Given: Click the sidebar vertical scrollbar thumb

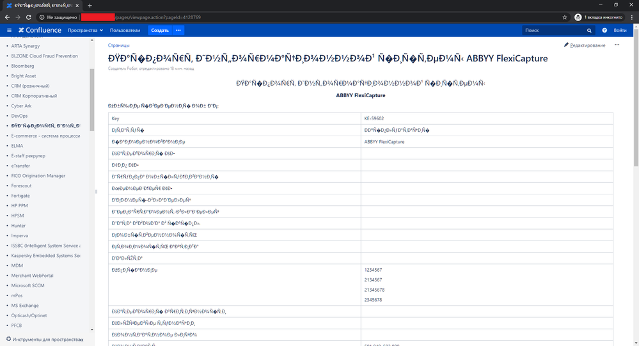Looking at the screenshot, I should click(x=91, y=100).
